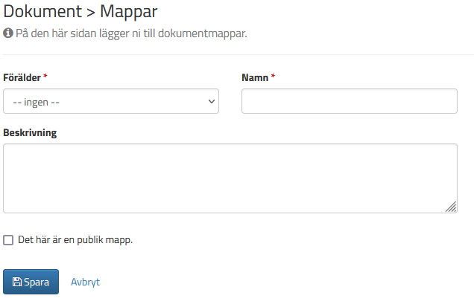This screenshot has width=474, height=307.
Task: Click inside the Beskrivning text area
Action: tap(230, 178)
